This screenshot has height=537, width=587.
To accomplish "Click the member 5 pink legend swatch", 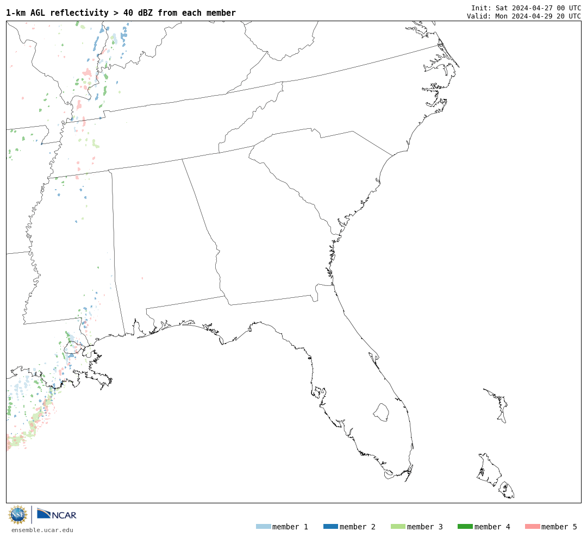I will point(532,527).
